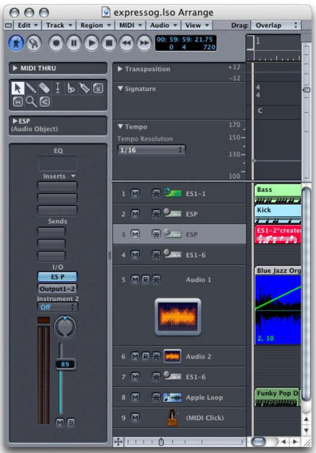
Task: Expand the Transposition global track
Action: 120,69
